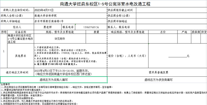Click the 响应规格、型号及主要性能 column header
The width and height of the screenshot is (207, 105).
[128, 32]
